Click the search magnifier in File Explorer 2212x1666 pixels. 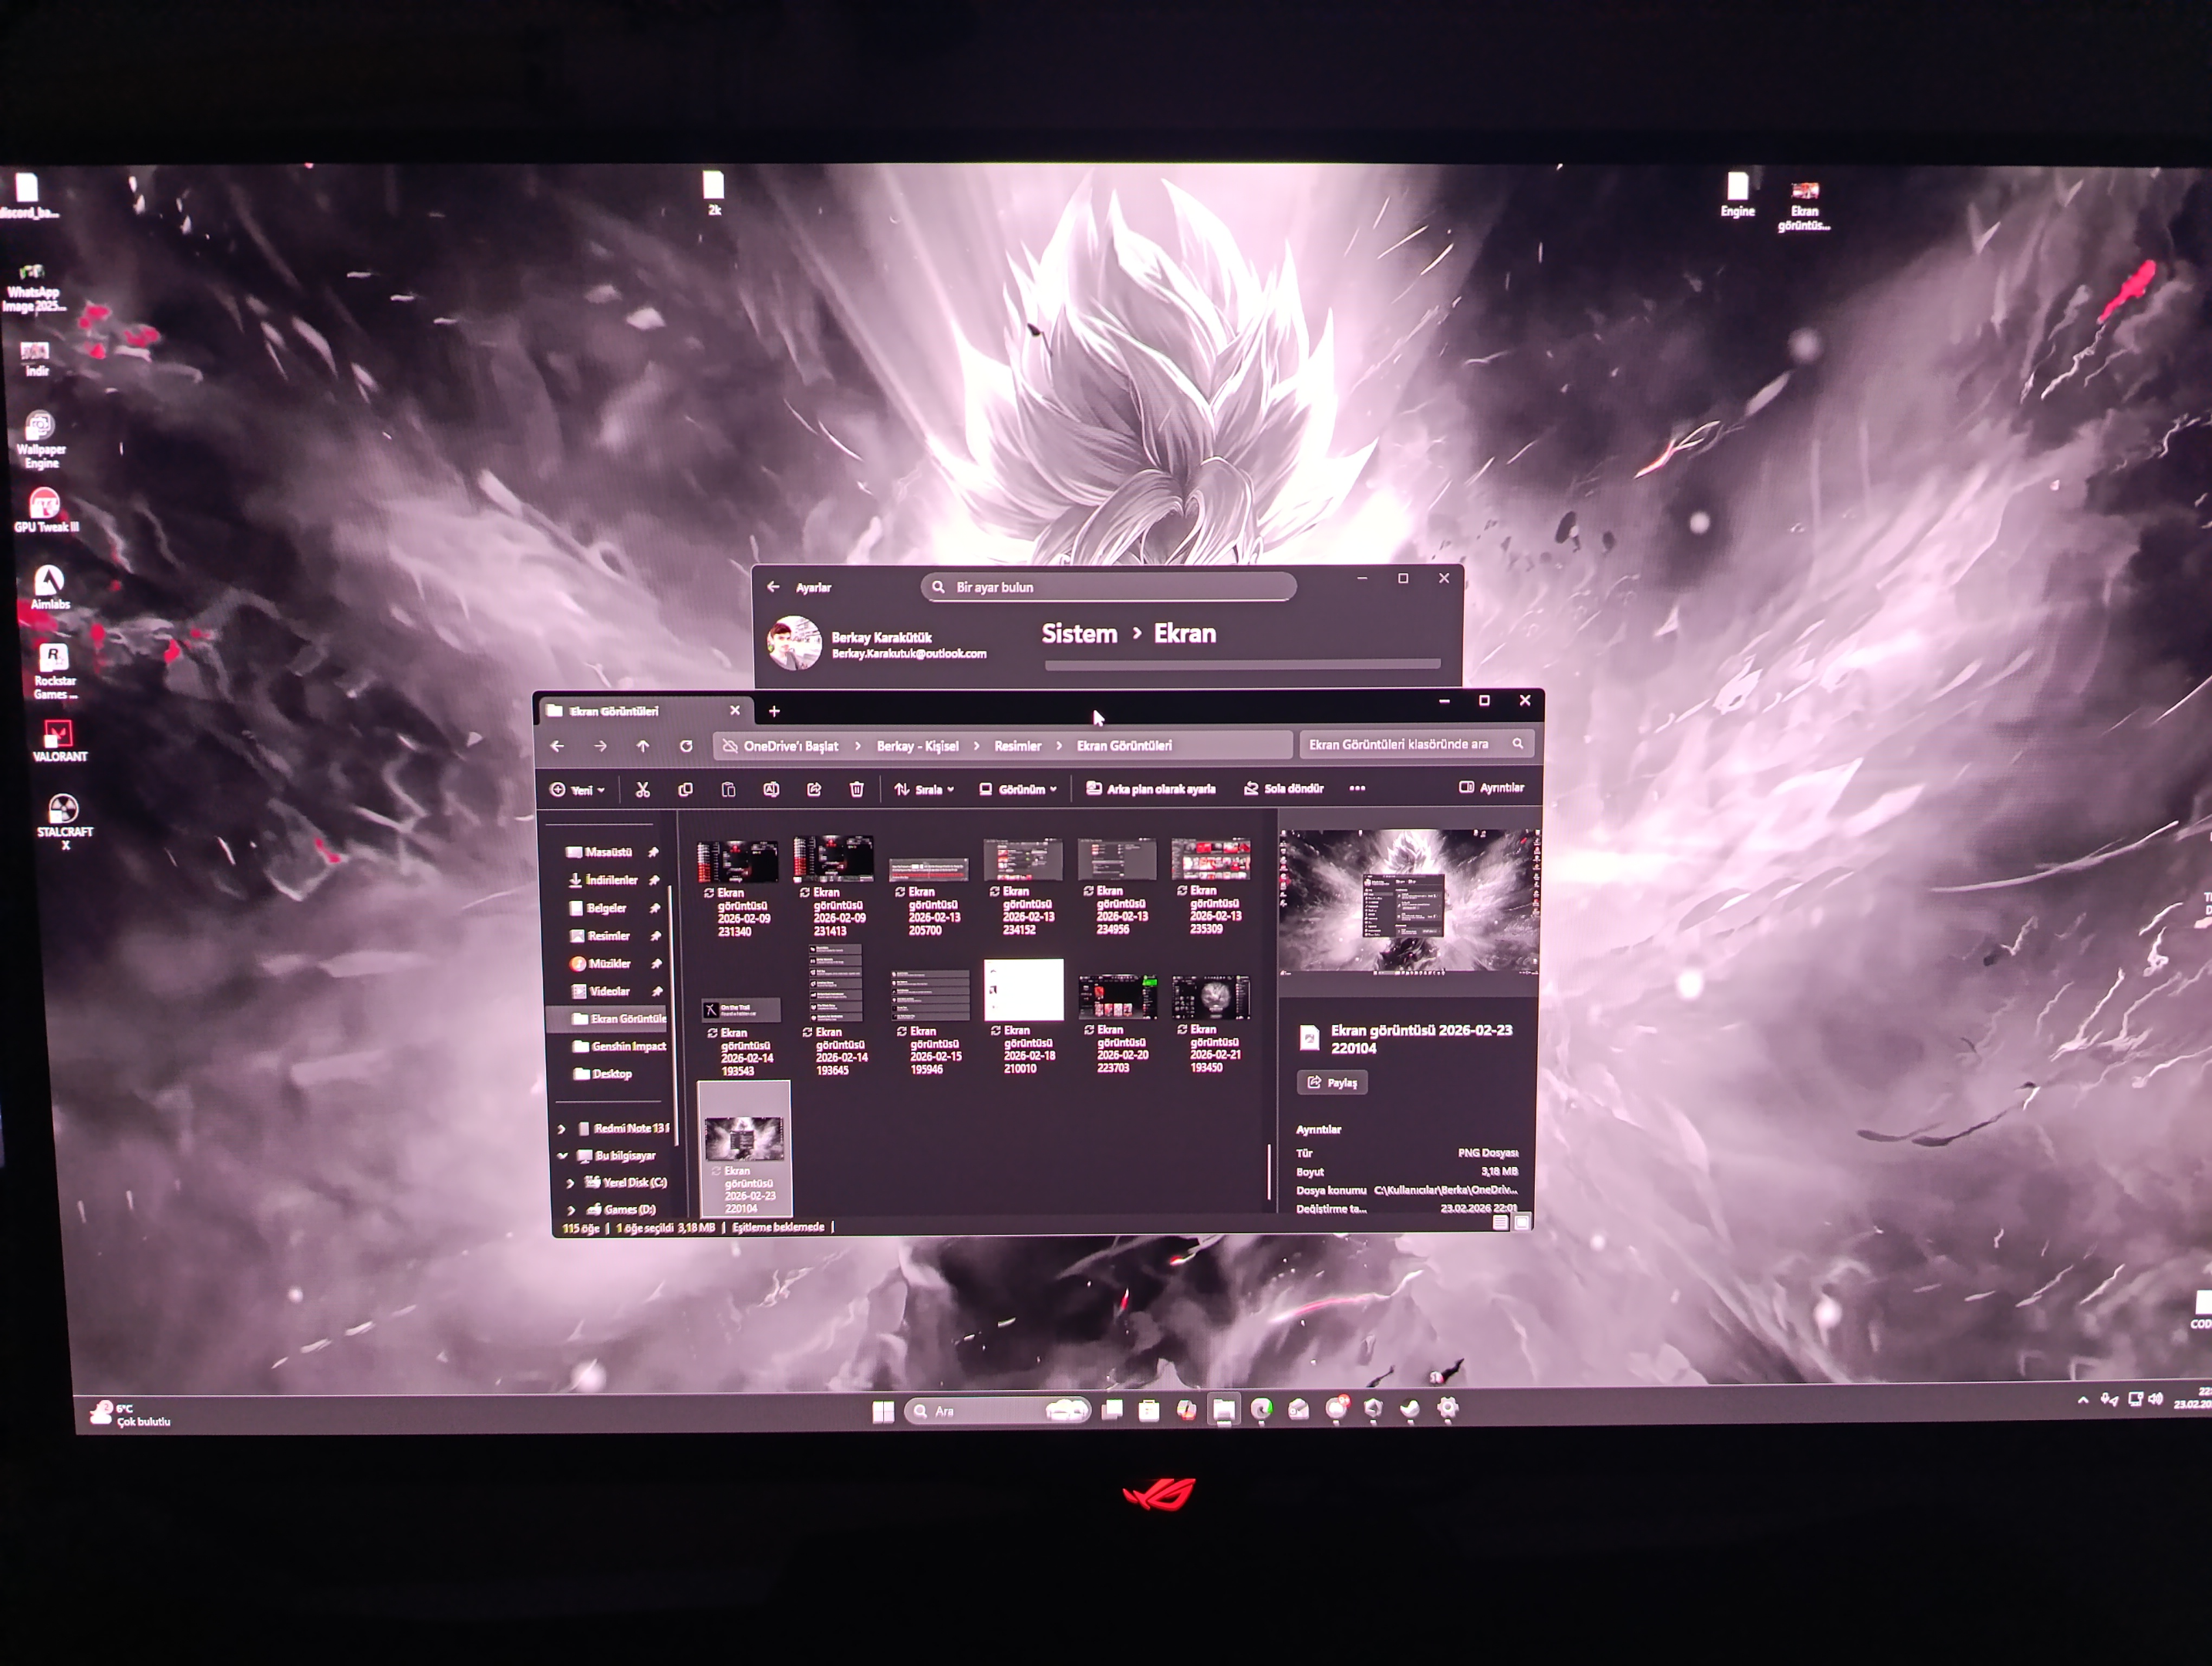click(x=1518, y=744)
